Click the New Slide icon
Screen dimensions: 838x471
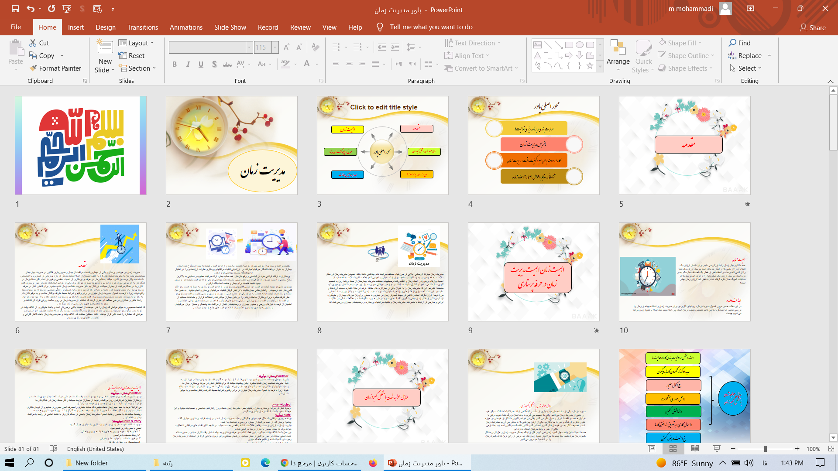pyautogui.click(x=105, y=47)
